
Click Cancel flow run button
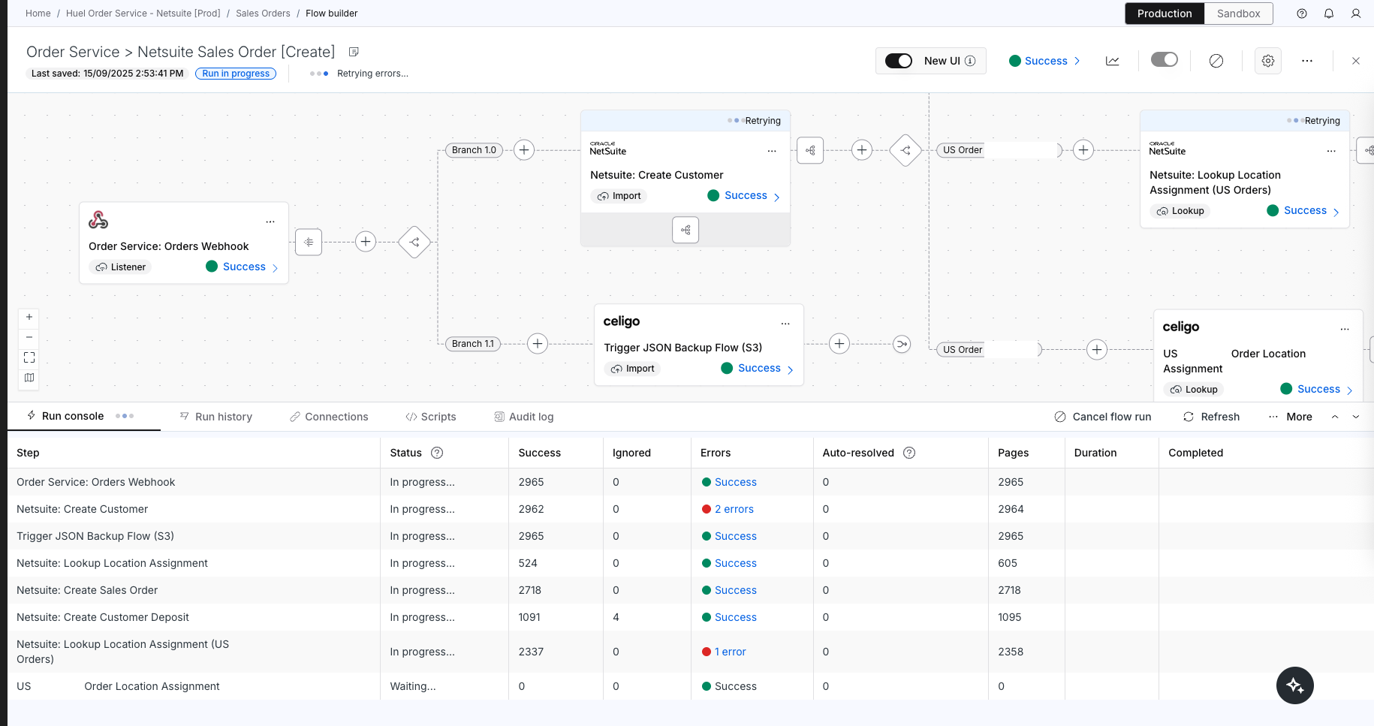coord(1103,417)
